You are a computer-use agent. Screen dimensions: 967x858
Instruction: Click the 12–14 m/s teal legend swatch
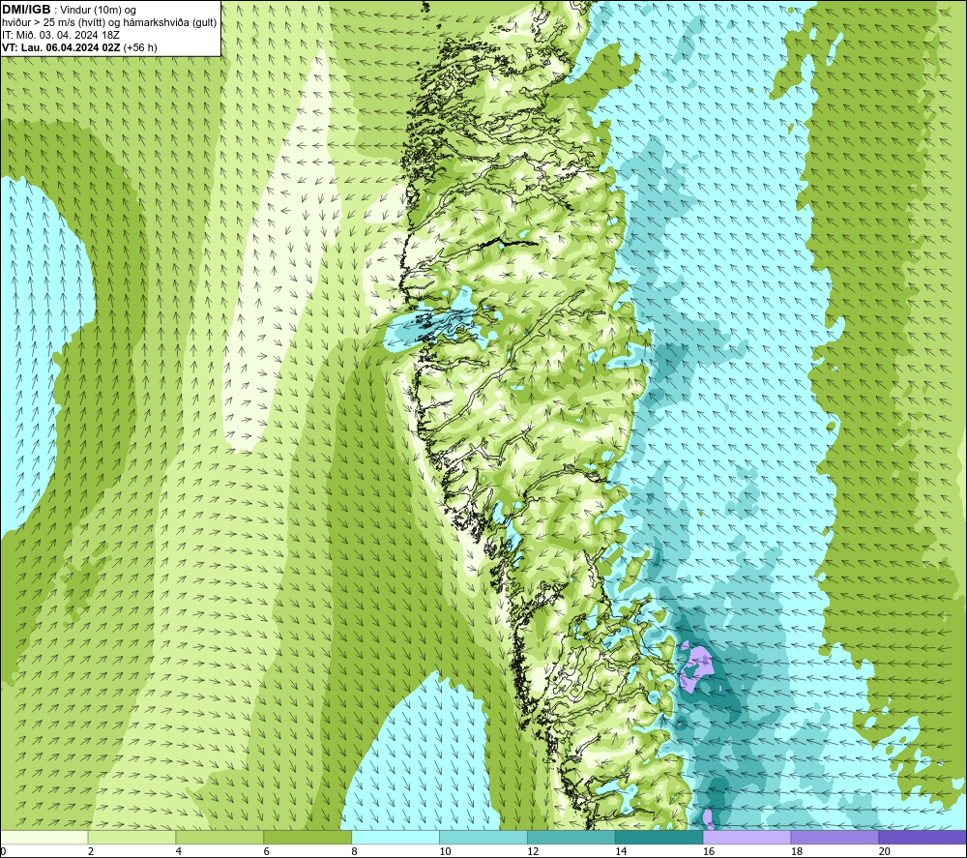pos(571,837)
